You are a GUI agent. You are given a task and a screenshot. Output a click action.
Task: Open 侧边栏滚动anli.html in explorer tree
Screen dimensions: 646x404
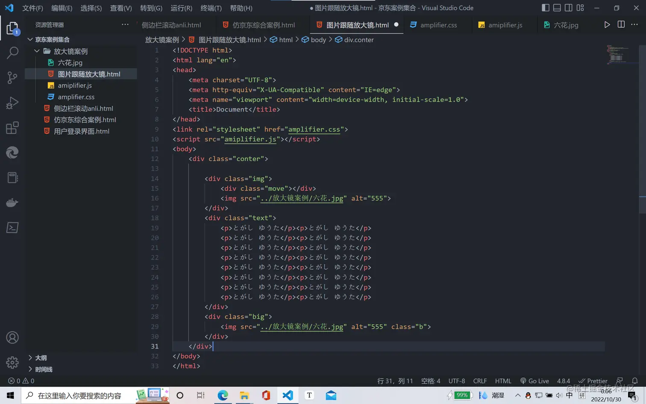pyautogui.click(x=81, y=109)
